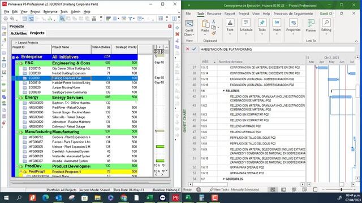362x203 pixels.
Task: Open Primavera P6 from the Windows taskbar
Action: 175,198
